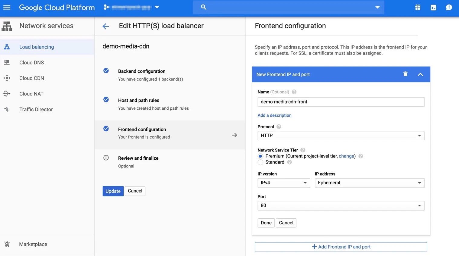Open the IP address dropdown
Screen dimensions: 459x256
click(370, 183)
